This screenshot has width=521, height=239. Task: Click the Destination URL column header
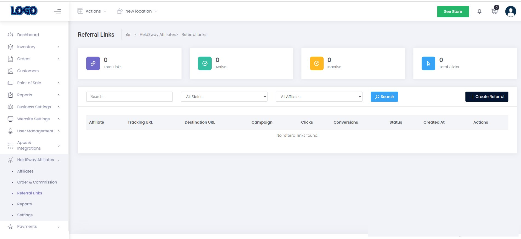[200, 122]
